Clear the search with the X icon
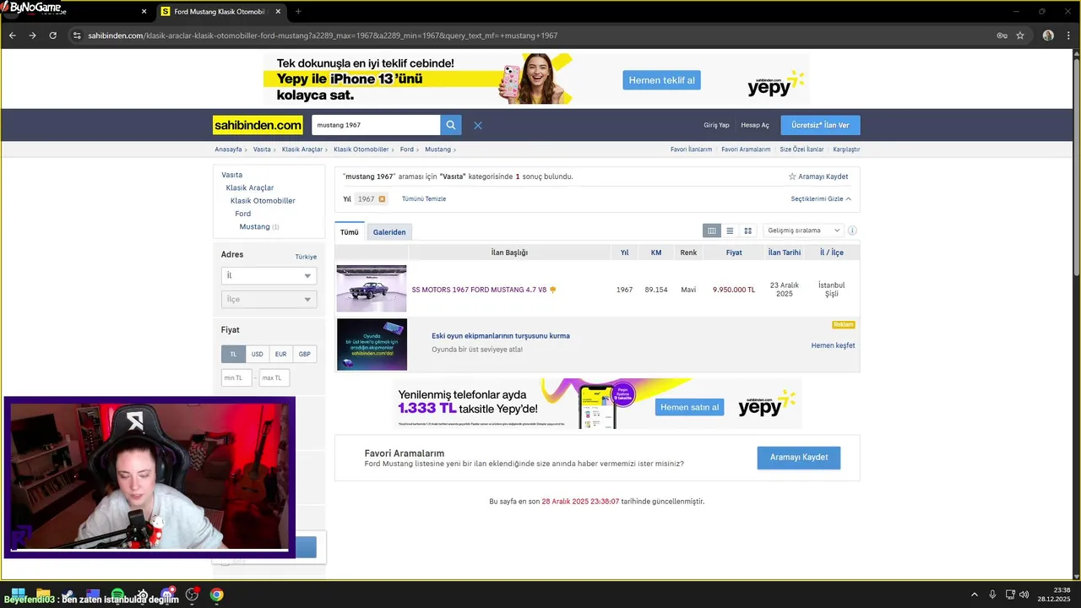 pos(478,125)
